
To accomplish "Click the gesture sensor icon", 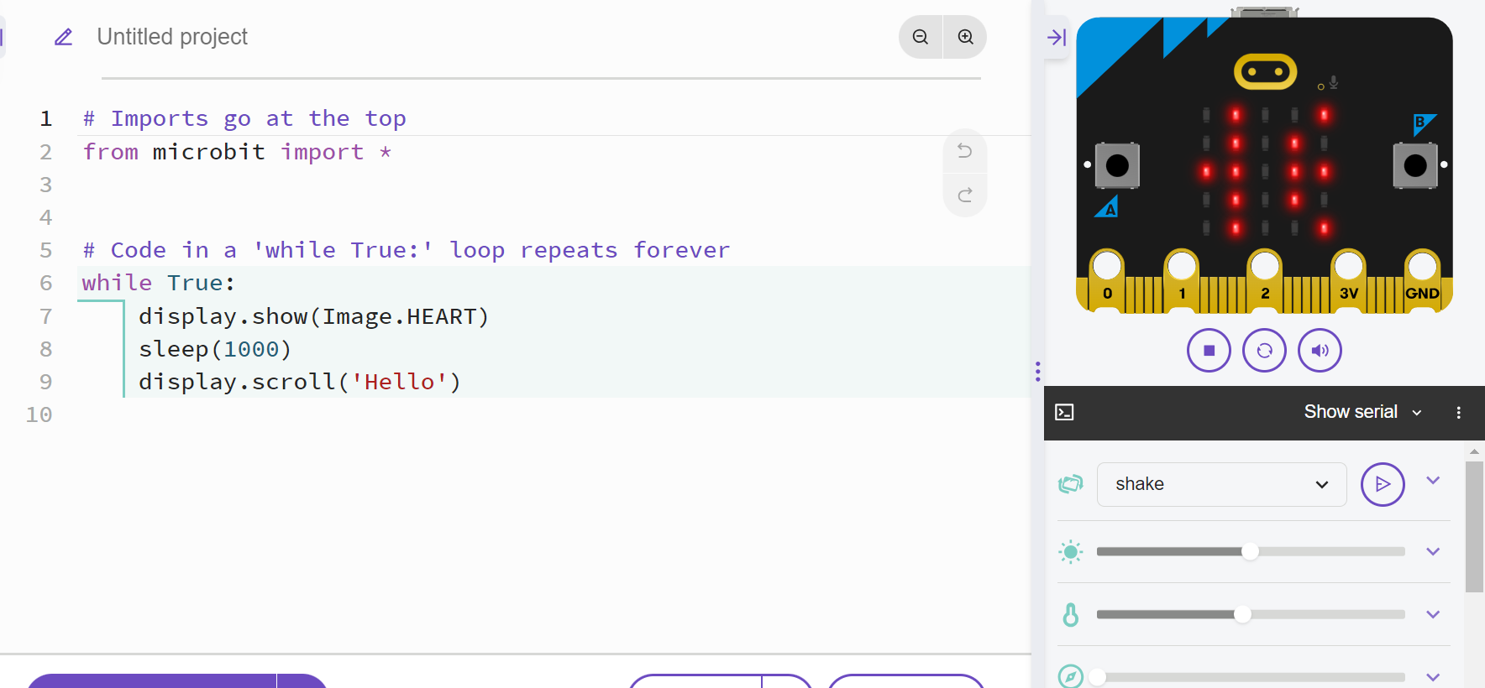I will (1070, 484).
